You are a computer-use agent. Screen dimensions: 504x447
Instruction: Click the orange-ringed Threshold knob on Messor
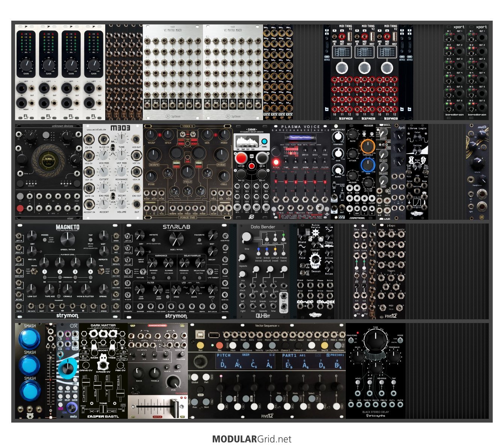pos(368,146)
